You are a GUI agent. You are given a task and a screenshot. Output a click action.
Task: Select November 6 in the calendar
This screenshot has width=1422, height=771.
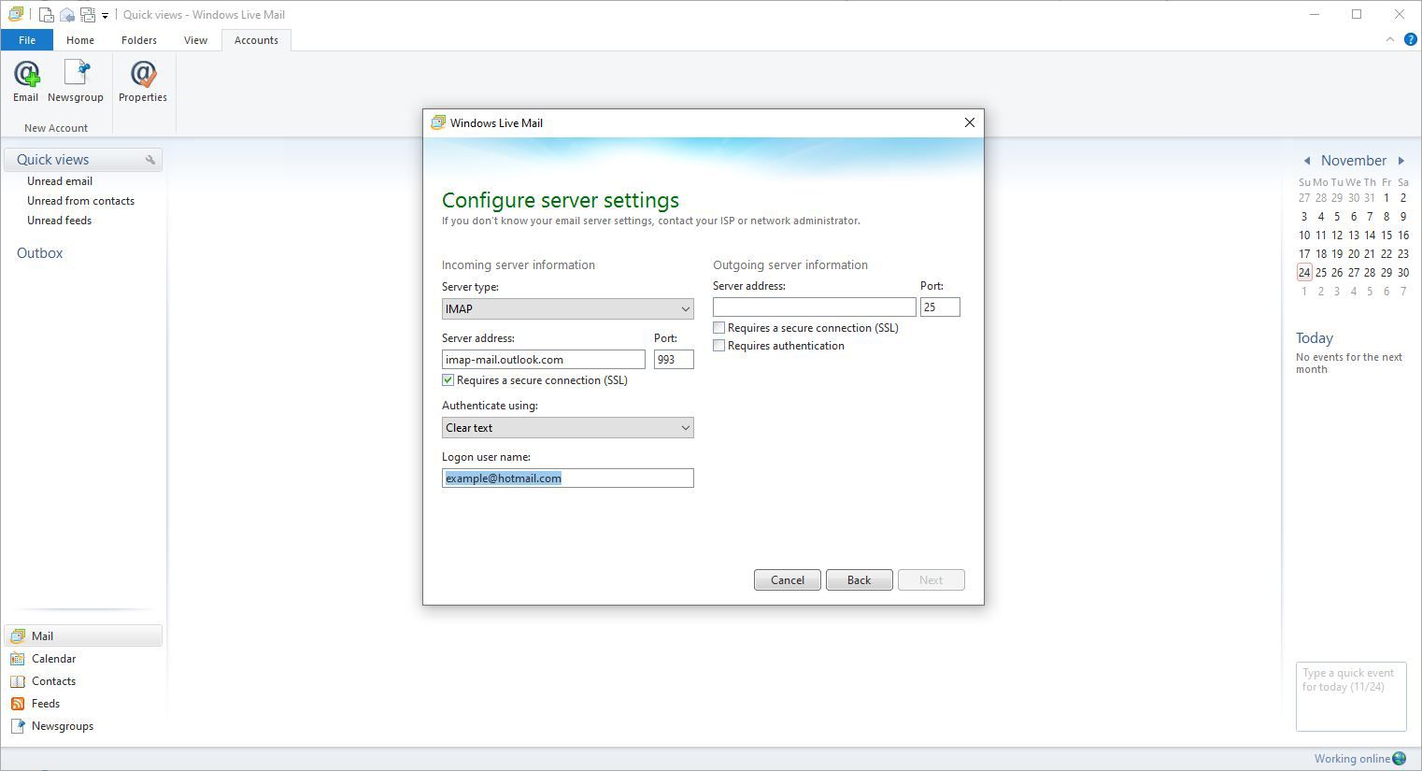(x=1354, y=217)
